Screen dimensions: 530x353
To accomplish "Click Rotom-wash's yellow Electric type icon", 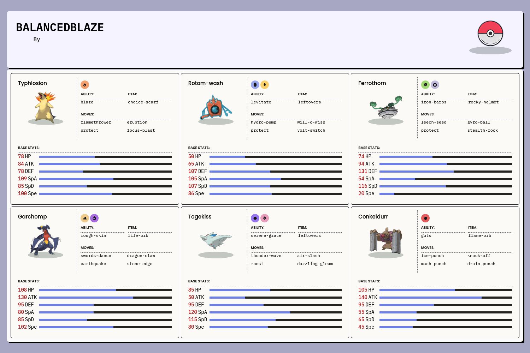I will coord(265,85).
